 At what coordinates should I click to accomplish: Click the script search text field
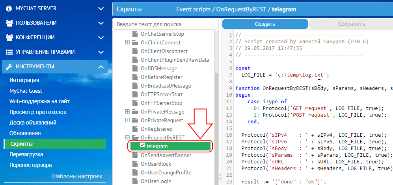165,24
